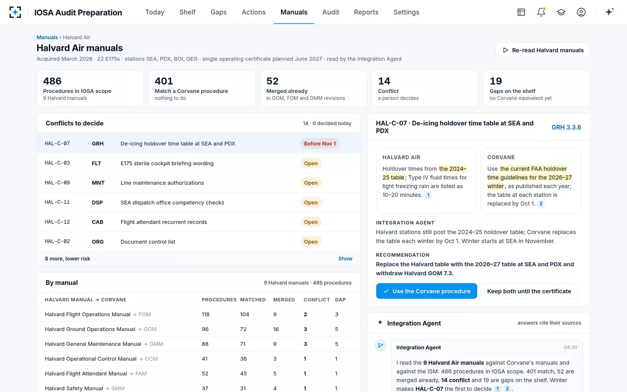Select the Halvard Flight Attendant Manual row

[199, 374]
